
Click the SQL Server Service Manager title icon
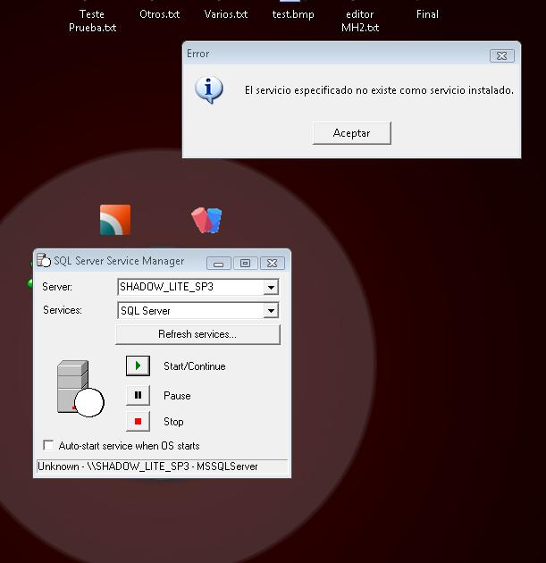pos(44,260)
